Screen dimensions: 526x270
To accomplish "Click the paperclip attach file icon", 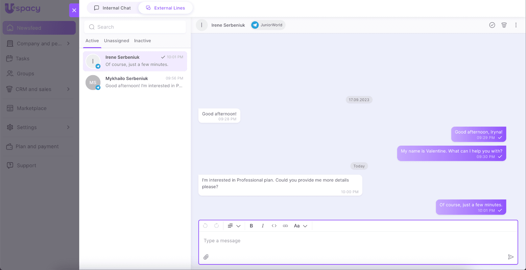I will (206, 257).
